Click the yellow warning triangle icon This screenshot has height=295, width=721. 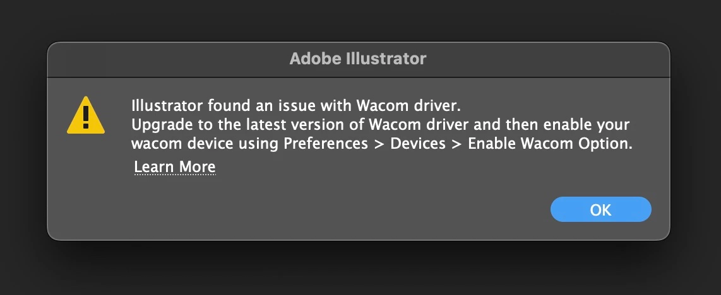(86, 116)
